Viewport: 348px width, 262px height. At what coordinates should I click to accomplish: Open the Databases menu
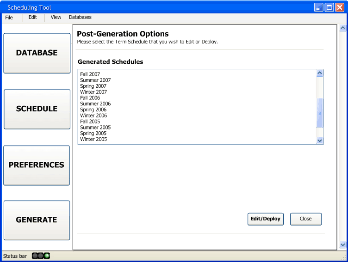[80, 17]
